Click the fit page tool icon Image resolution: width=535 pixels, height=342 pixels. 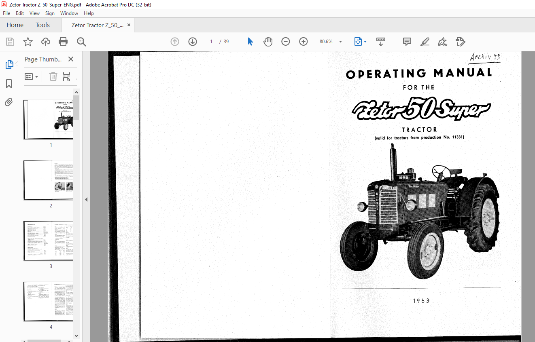click(358, 42)
